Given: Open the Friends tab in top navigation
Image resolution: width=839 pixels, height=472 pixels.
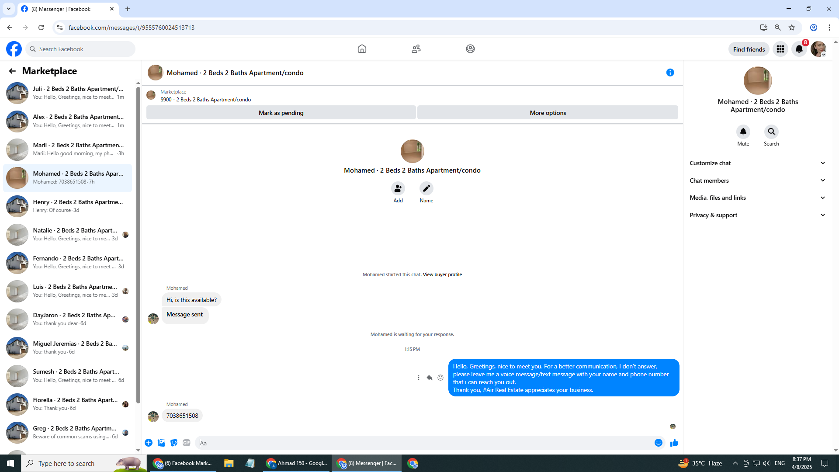Looking at the screenshot, I should (x=416, y=49).
